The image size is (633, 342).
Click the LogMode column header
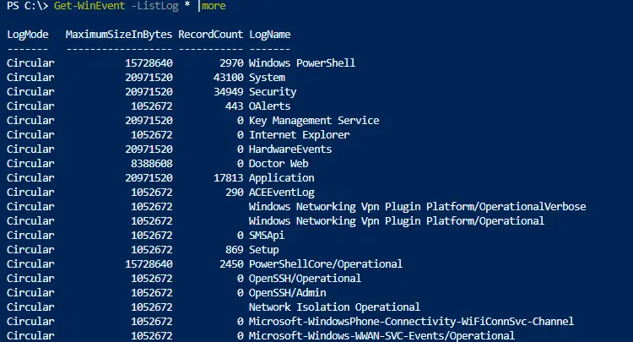pos(28,35)
